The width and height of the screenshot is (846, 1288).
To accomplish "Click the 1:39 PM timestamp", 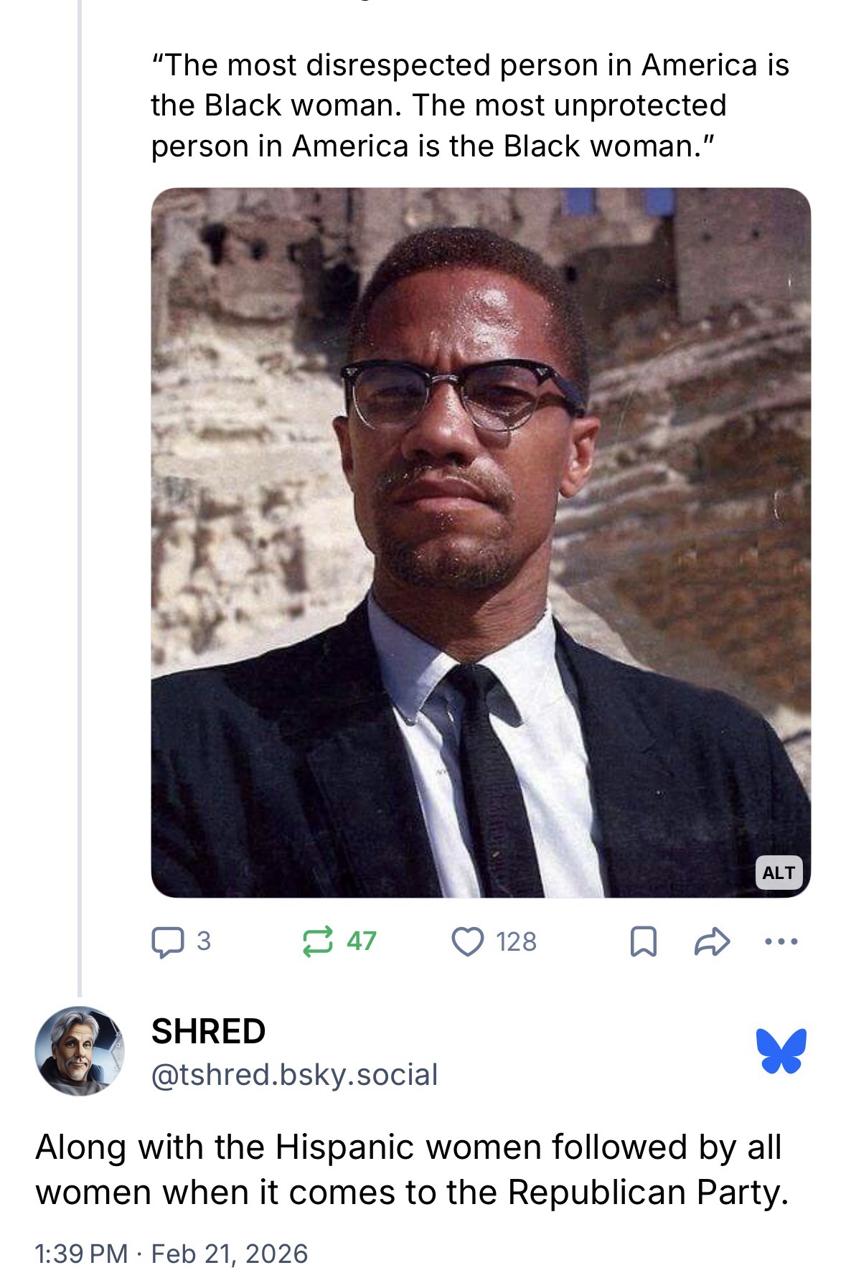I will tap(82, 1254).
